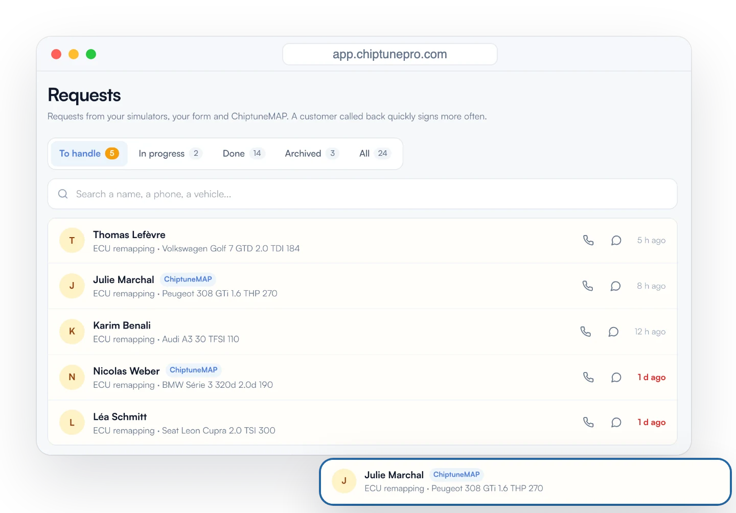
Task: Call Léa Schmitt using the phone icon
Action: [x=588, y=422]
